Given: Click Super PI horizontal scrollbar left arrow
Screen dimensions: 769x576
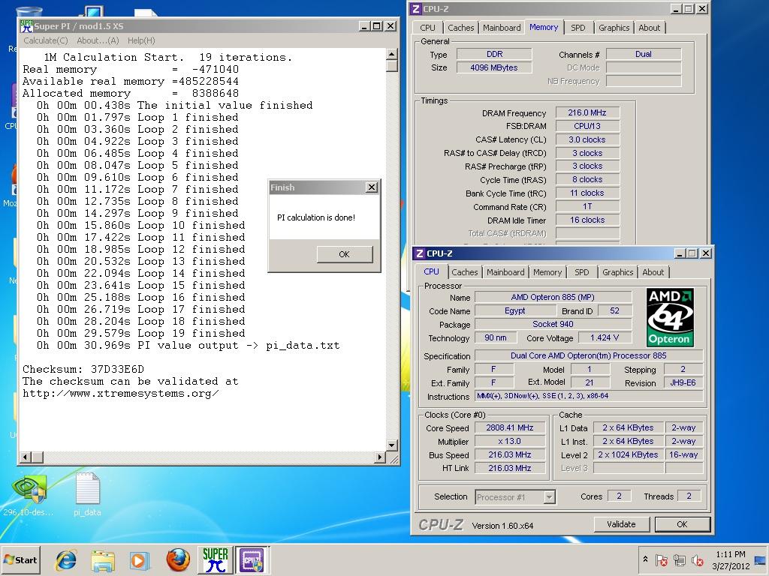Looking at the screenshot, I should pos(25,457).
